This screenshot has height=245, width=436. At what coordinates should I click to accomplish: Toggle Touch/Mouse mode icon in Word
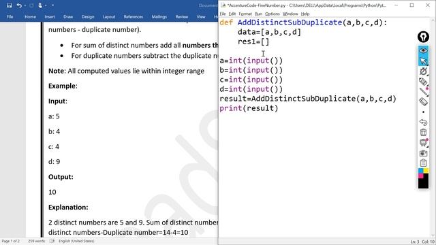[x=40, y=5]
